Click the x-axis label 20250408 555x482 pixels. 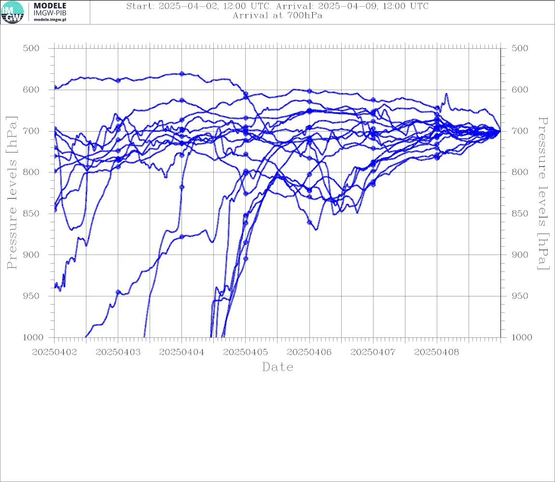(x=437, y=352)
